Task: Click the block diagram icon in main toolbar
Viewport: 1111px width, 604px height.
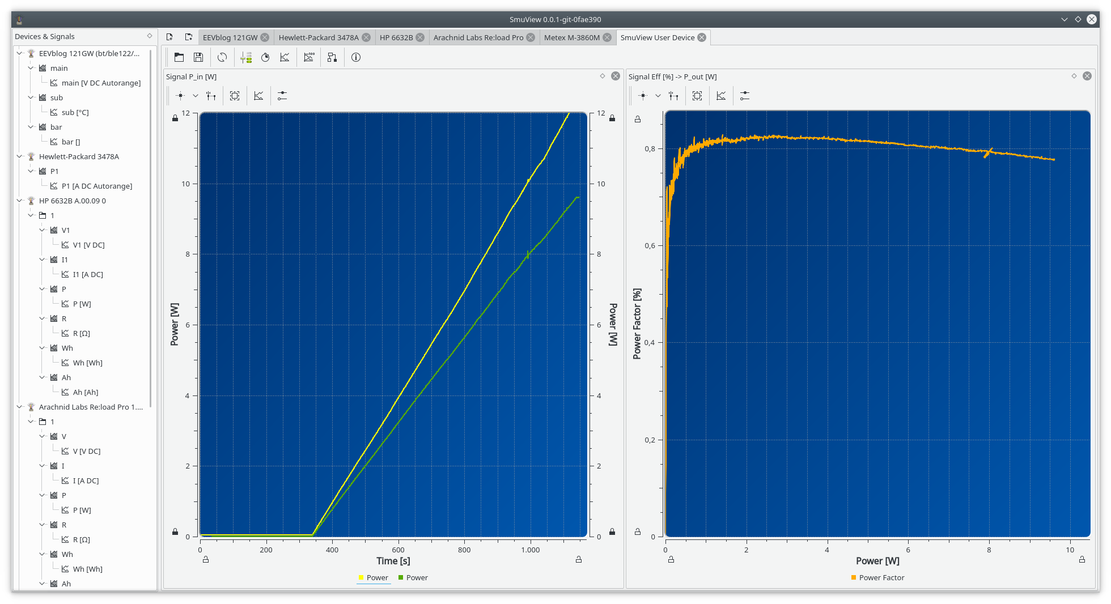Action: click(x=332, y=57)
